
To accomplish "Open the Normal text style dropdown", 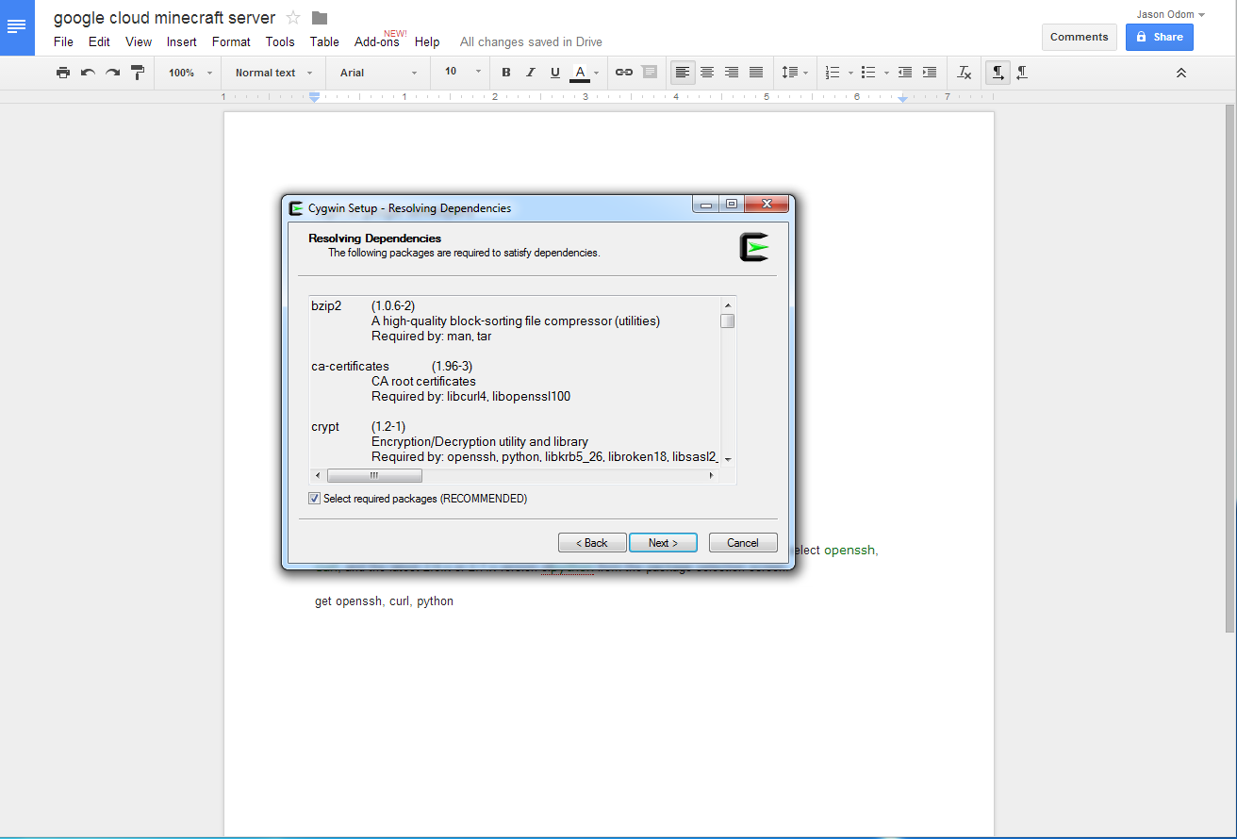I will point(273,73).
